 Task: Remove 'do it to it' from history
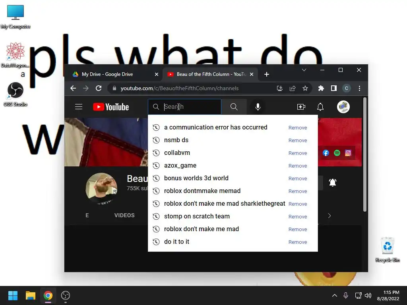(x=298, y=242)
